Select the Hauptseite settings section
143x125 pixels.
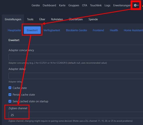pos(14,30)
